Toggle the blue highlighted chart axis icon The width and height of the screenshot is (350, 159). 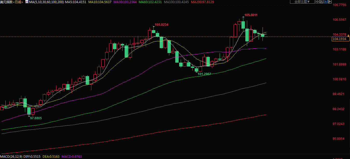click(x=326, y=2)
